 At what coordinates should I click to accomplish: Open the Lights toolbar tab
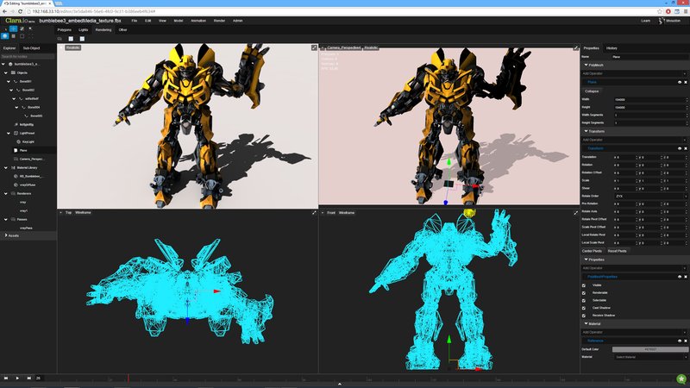coord(83,30)
